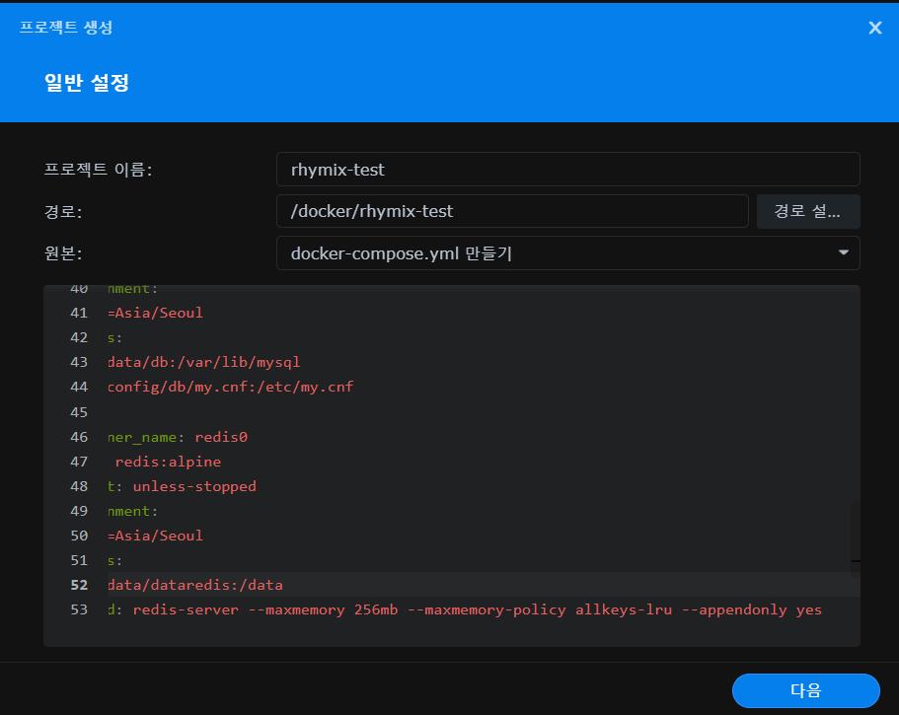Close the 프로젝트 생성 dialog

click(x=874, y=28)
